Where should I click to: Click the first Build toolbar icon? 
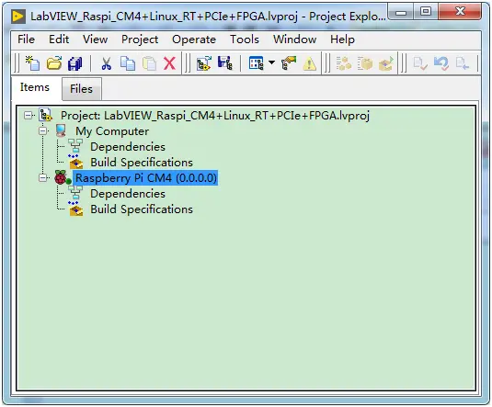344,63
